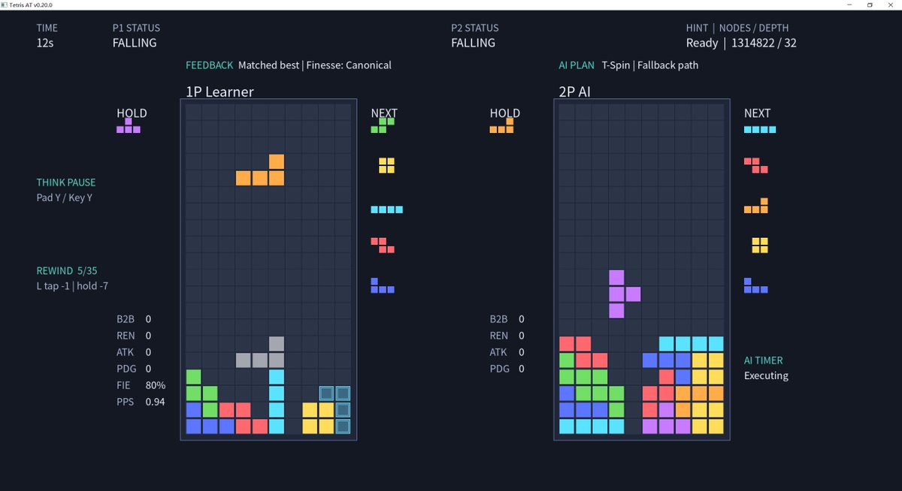Click the 1P PDG stat row

pos(134,369)
